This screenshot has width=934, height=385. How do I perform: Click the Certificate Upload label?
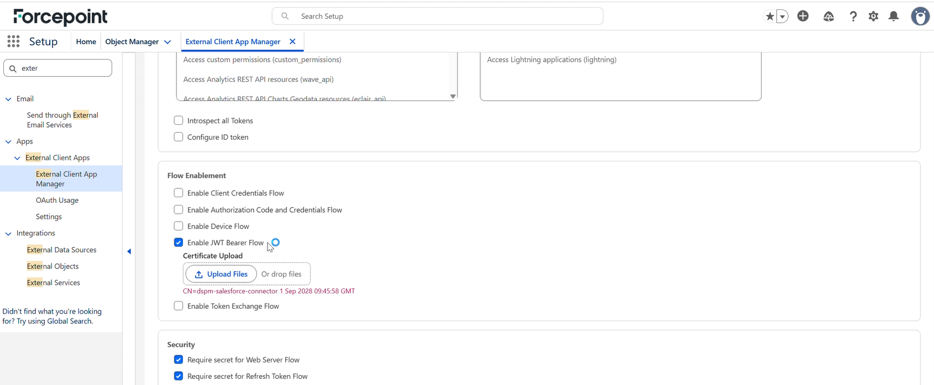coord(213,256)
